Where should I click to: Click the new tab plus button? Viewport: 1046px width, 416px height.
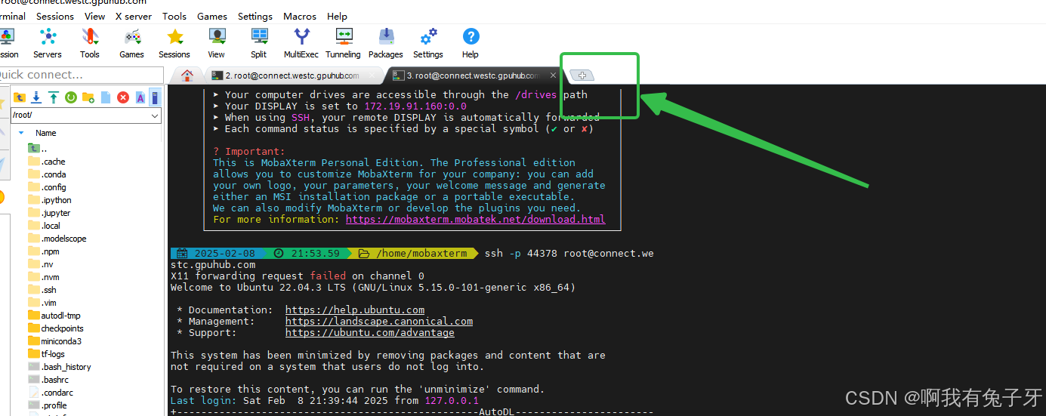point(582,75)
